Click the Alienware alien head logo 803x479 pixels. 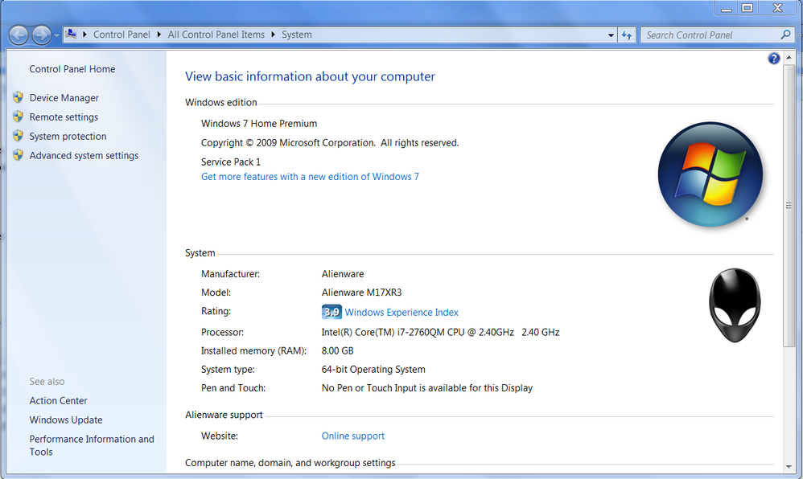tap(735, 305)
